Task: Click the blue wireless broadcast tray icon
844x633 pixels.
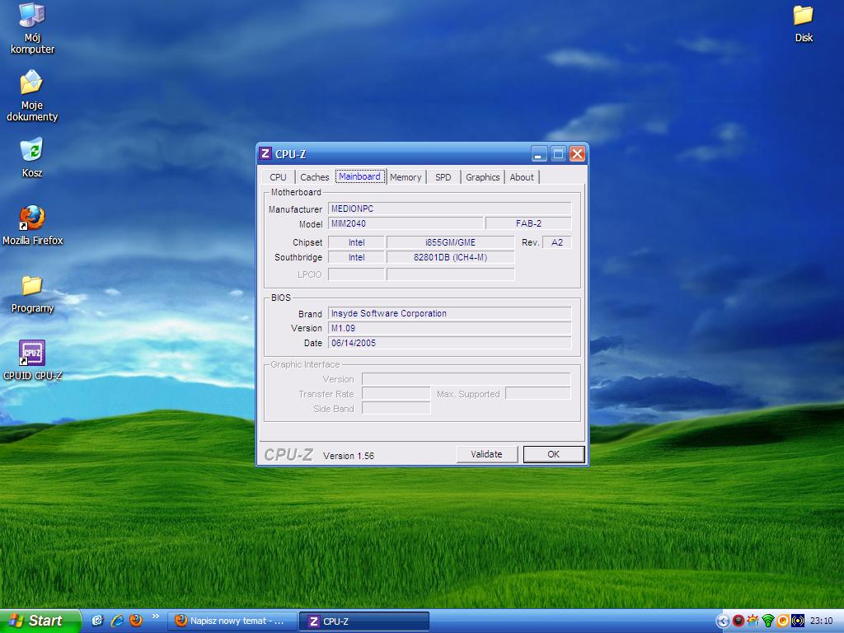Action: pos(798,621)
